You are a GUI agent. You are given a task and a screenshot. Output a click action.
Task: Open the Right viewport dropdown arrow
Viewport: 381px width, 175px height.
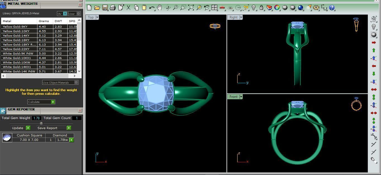(241, 17)
